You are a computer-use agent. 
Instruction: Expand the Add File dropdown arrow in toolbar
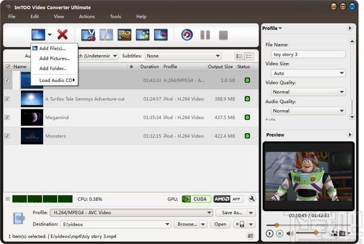pyautogui.click(x=50, y=35)
